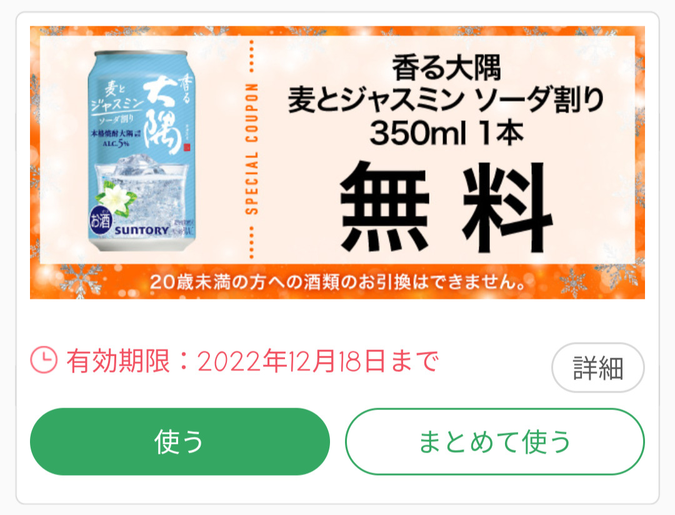The image size is (675, 515).
Task: Click the お酒 round badge on the can
Action: click(100, 221)
